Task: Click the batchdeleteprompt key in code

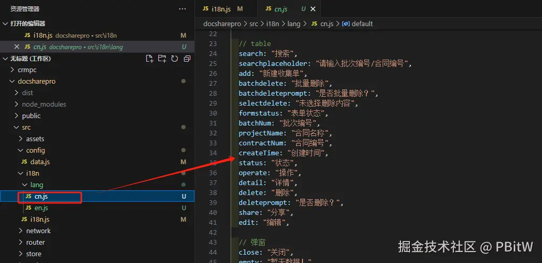Action: pos(273,94)
